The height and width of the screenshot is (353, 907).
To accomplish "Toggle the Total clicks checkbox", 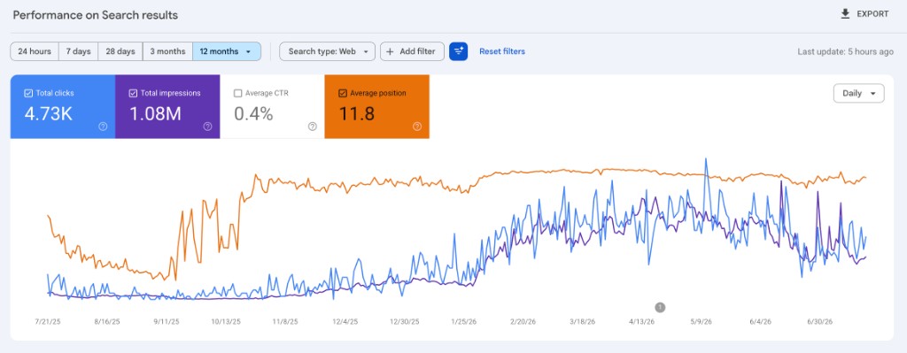I will pyautogui.click(x=28, y=93).
